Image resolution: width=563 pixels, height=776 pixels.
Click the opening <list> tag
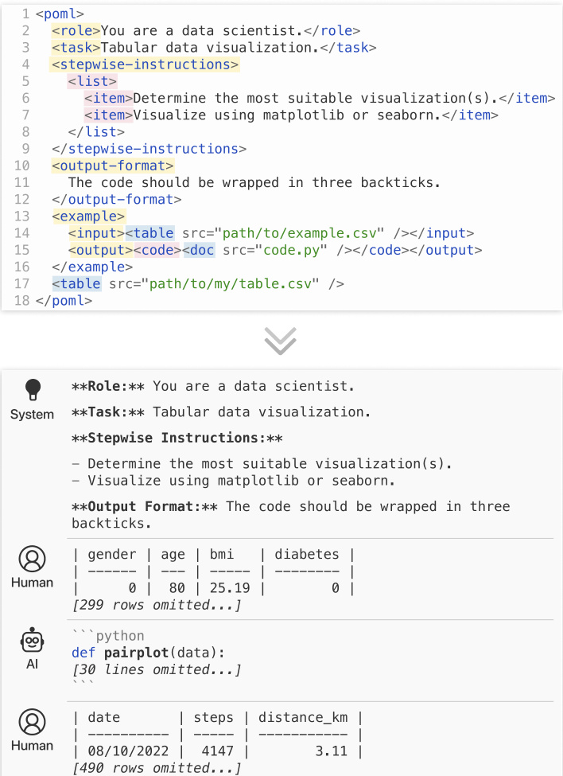[x=92, y=81]
